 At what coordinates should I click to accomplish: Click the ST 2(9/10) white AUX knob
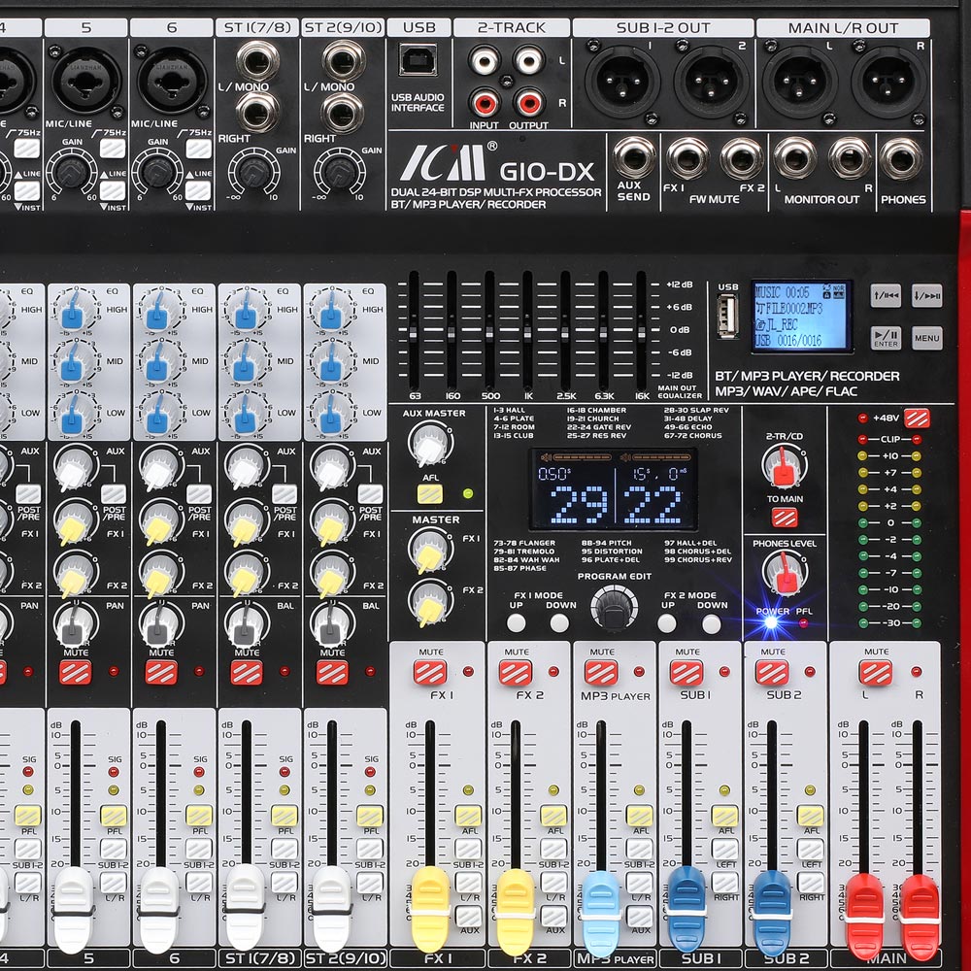[x=332, y=468]
